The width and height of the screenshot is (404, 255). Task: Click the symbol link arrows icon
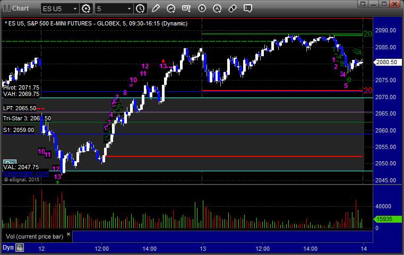coord(233,8)
